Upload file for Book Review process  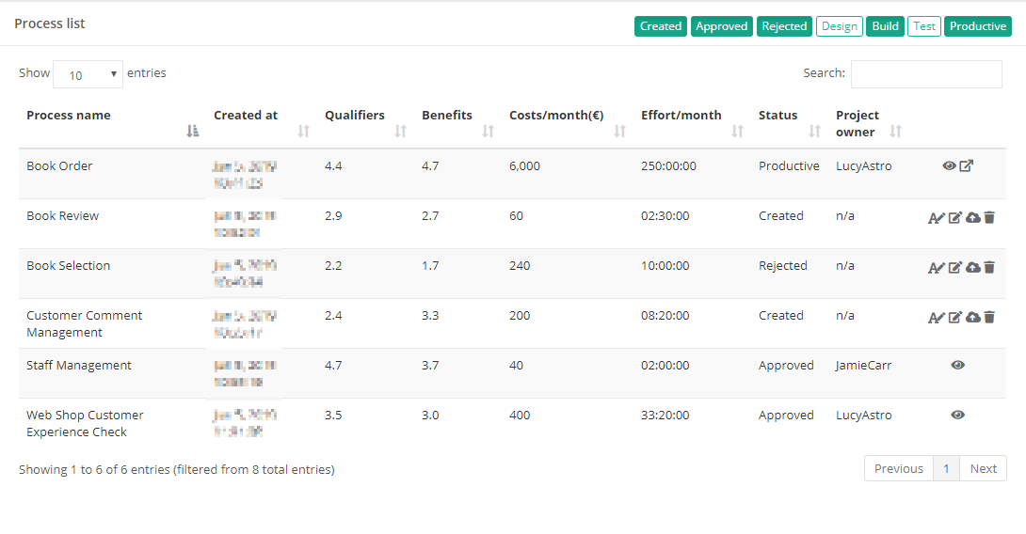[x=973, y=218]
